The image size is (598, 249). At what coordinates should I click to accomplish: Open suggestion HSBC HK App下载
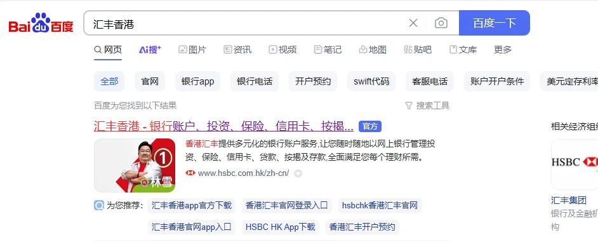[281, 227]
